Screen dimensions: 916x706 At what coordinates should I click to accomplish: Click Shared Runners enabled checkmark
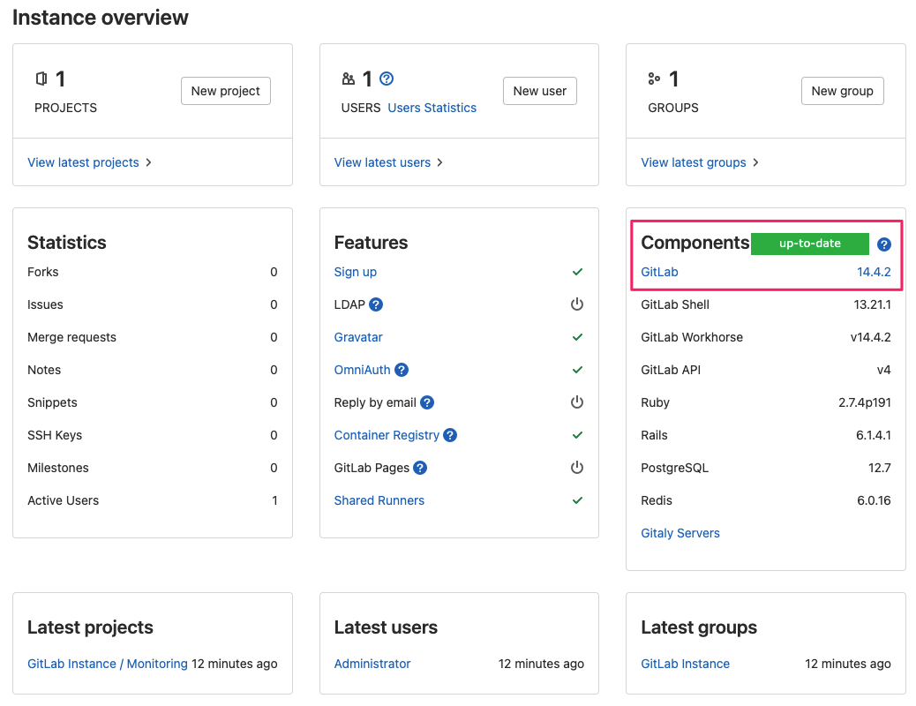[577, 500]
